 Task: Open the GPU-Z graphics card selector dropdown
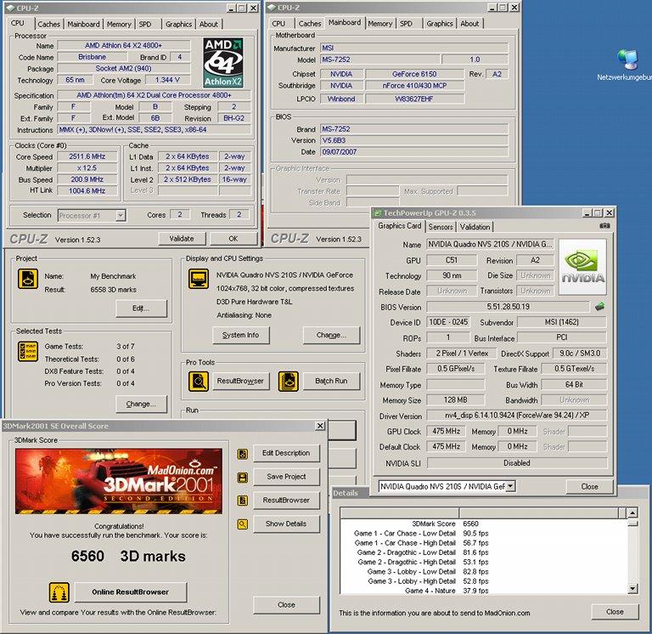pos(511,486)
